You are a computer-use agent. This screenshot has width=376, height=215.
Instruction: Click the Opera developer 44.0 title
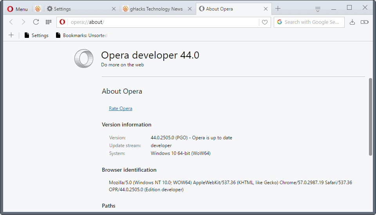[x=150, y=55]
